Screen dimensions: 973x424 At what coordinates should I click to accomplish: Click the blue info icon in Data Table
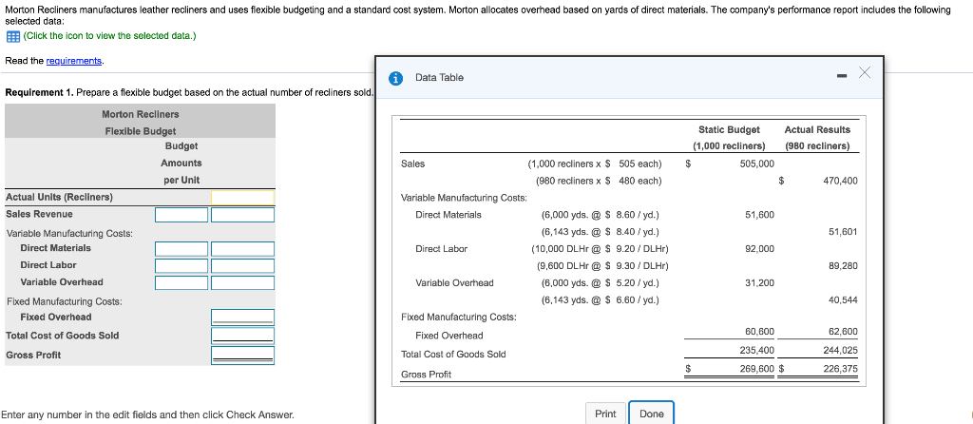(394, 78)
